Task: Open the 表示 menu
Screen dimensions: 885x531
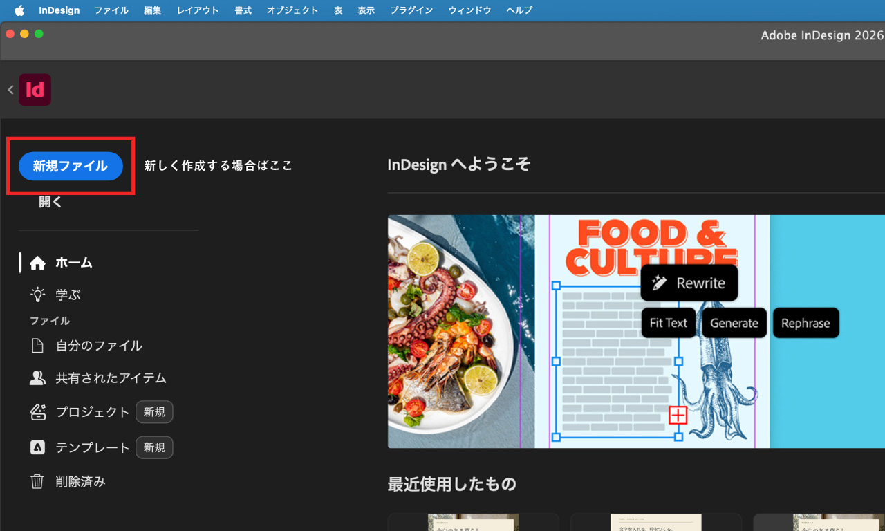Action: click(366, 10)
